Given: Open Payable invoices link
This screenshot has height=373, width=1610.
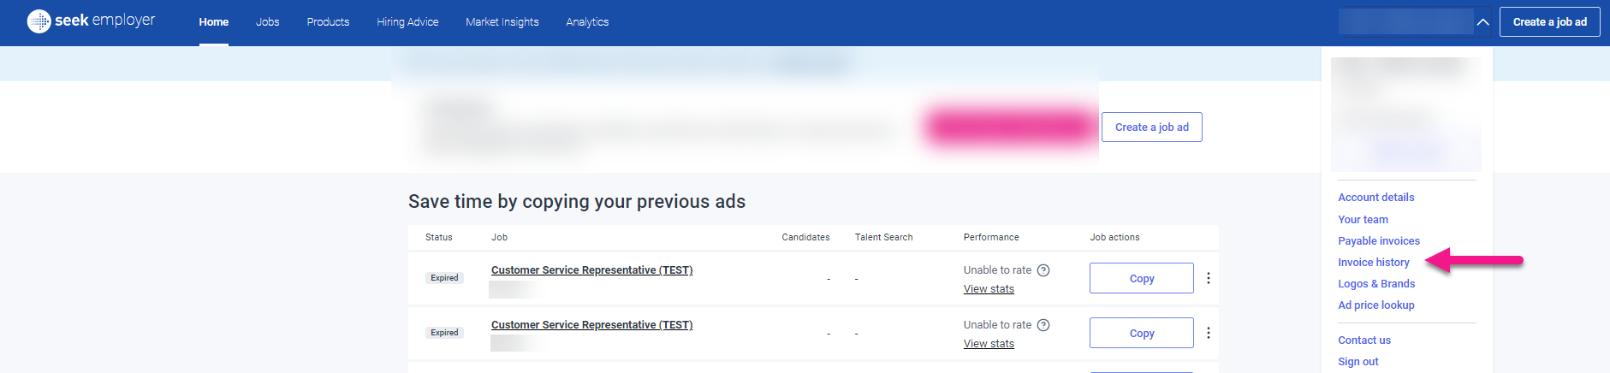Looking at the screenshot, I should 1379,241.
